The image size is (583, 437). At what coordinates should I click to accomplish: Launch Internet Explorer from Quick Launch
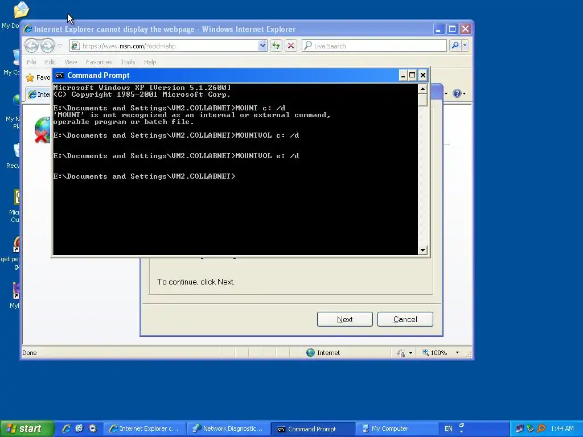67,428
